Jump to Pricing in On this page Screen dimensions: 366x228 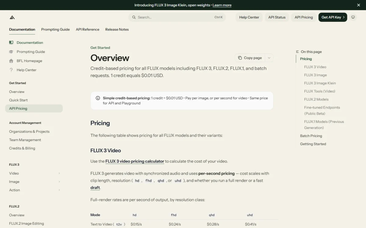pos(306,59)
